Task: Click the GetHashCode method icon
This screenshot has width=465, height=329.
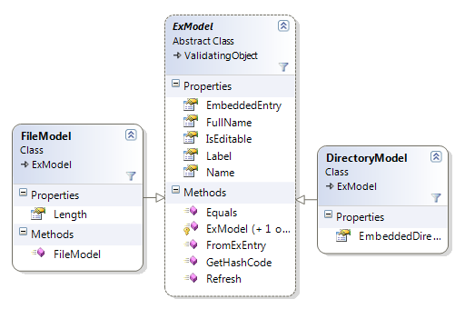Action: pos(191,261)
